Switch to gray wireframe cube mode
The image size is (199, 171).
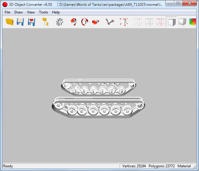(149, 22)
